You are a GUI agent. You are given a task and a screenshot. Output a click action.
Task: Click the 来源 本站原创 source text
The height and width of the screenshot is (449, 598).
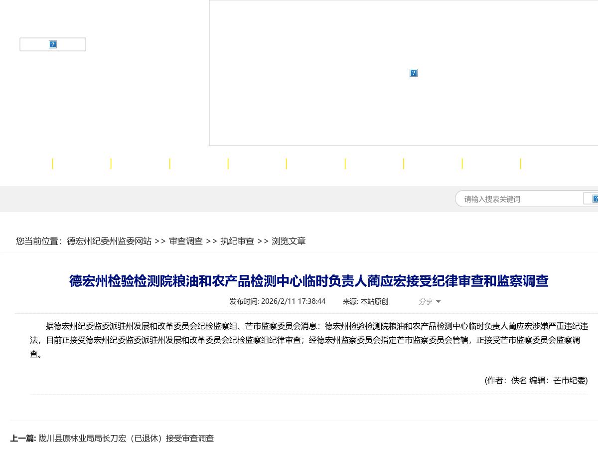365,301
